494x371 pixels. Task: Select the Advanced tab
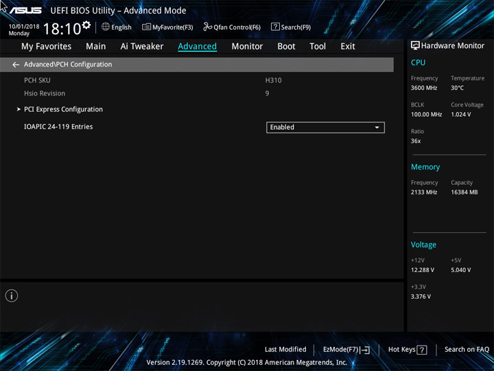point(197,47)
